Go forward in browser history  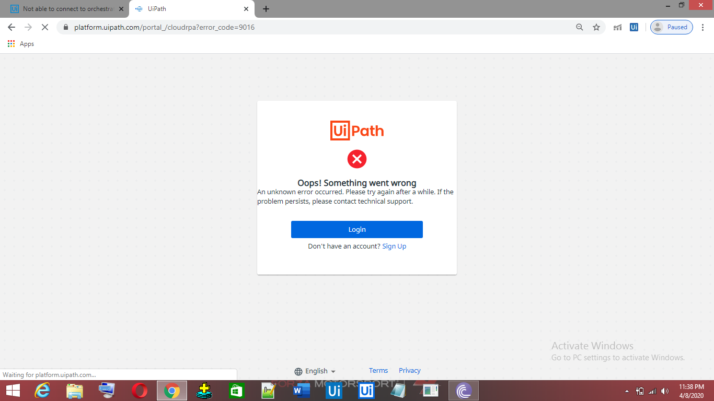(x=28, y=27)
